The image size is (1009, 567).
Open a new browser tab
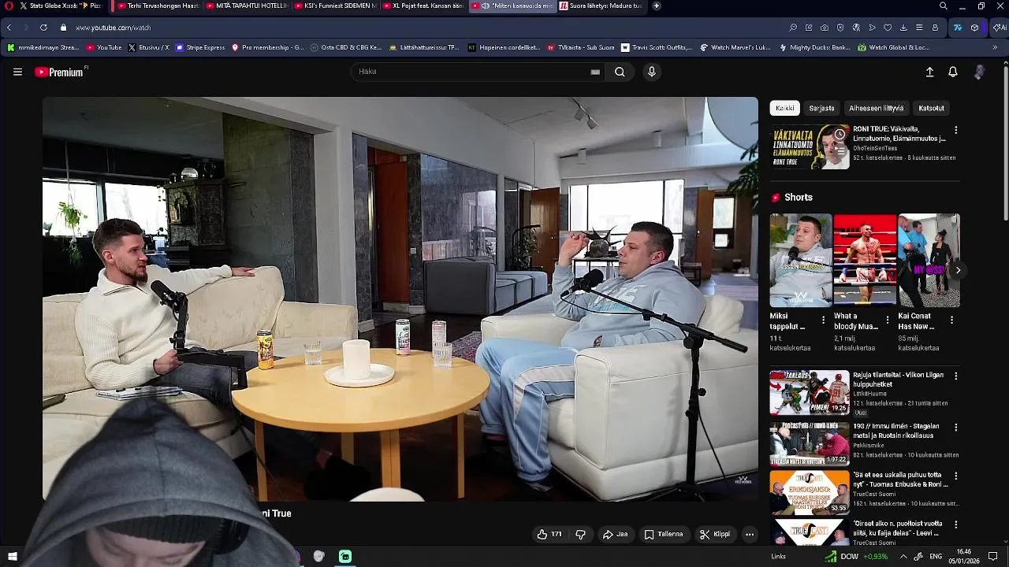pos(657,6)
